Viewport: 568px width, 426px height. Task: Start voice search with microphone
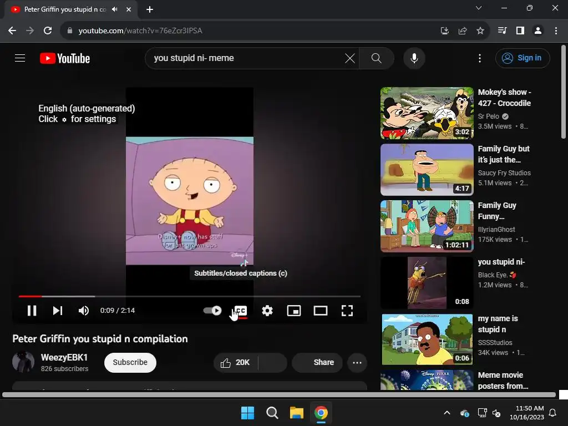414,58
